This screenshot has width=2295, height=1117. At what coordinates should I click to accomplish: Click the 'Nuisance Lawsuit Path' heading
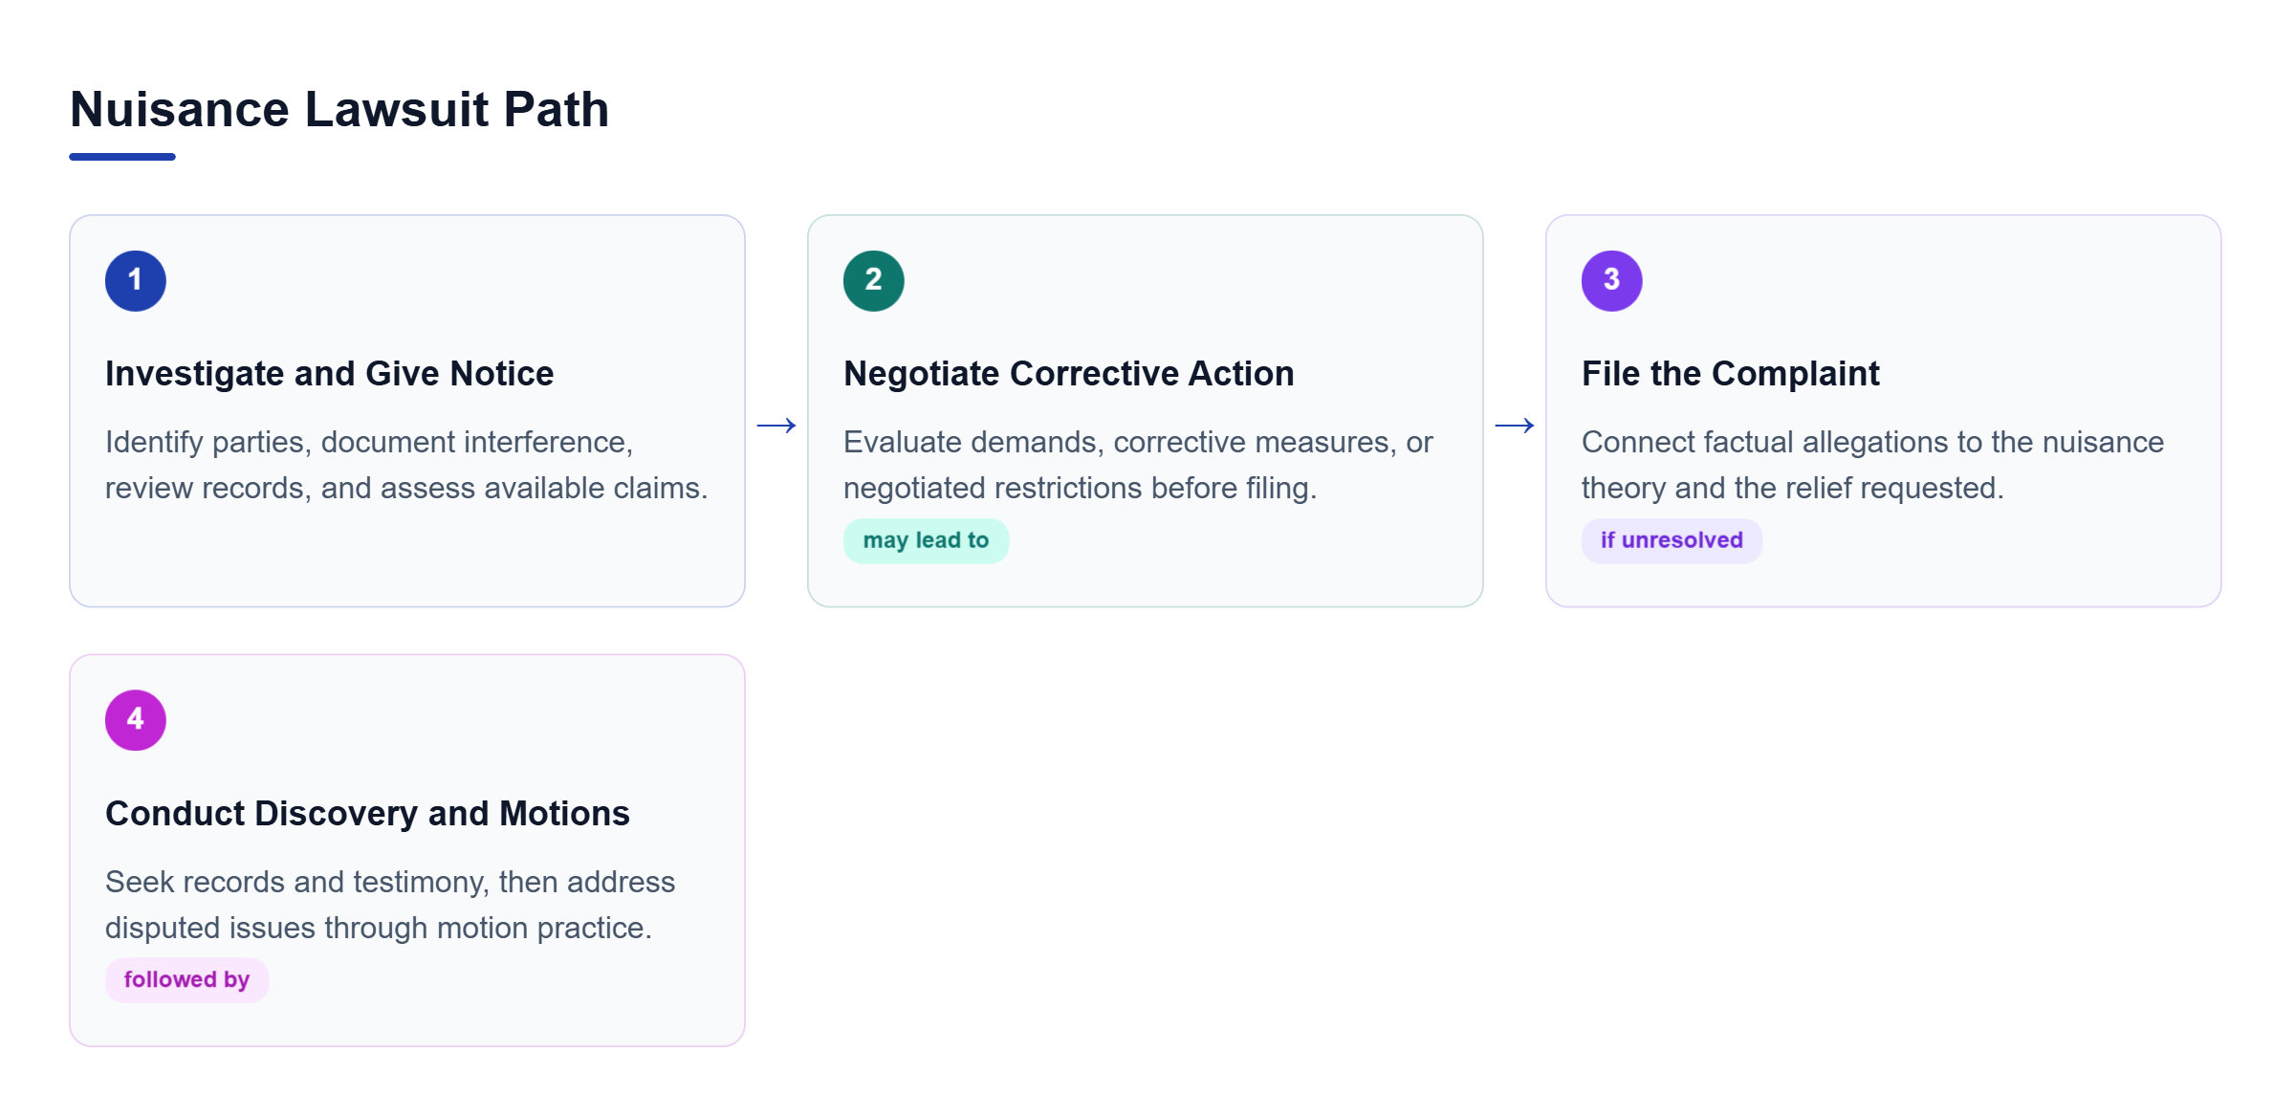pos(339,109)
